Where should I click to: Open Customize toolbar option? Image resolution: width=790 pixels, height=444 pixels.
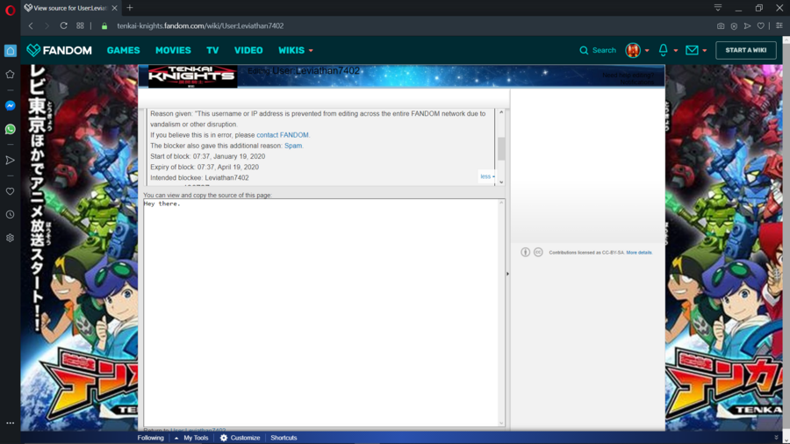pos(240,438)
